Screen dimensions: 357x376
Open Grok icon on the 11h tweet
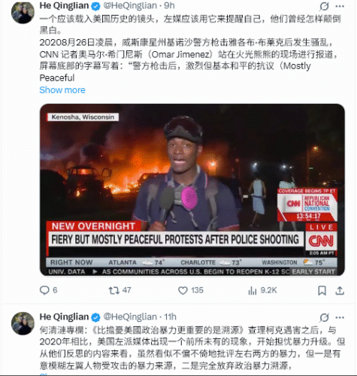[324, 317]
